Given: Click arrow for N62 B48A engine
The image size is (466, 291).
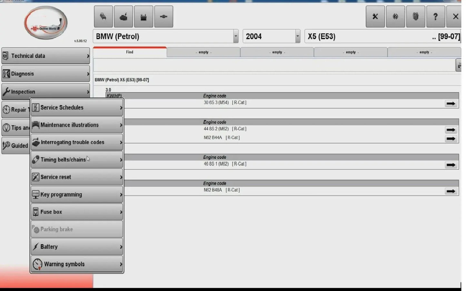Looking at the screenshot, I should 451,191.
